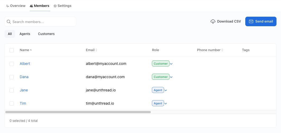Image resolution: width=281 pixels, height=133 pixels.
Task: Switch to the Agents filter tab
Action: click(x=25, y=34)
